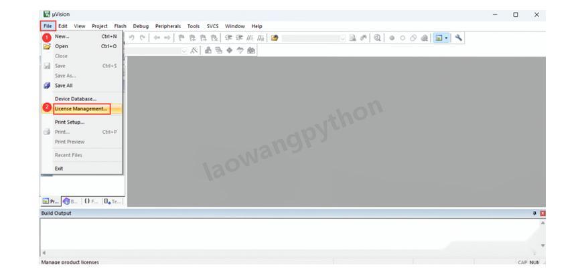The width and height of the screenshot is (586, 275).
Task: Close the Build Output panel
Action: (542, 213)
